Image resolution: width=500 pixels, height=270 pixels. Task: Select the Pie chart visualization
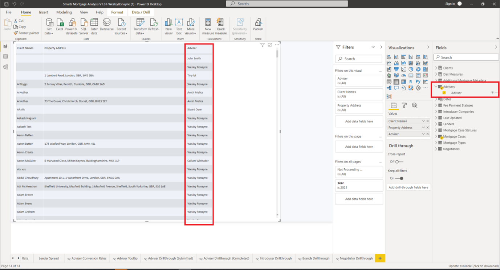[411, 69]
